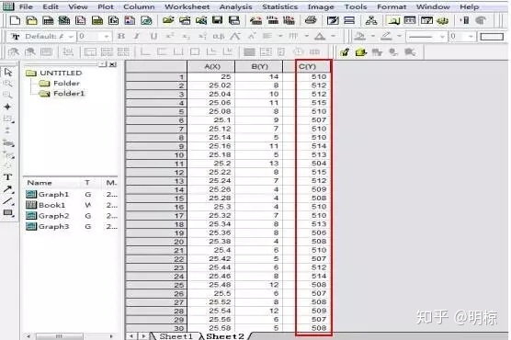Viewport: 511px width, 340px height.
Task: Select Graph1 in project list
Action: point(53,194)
